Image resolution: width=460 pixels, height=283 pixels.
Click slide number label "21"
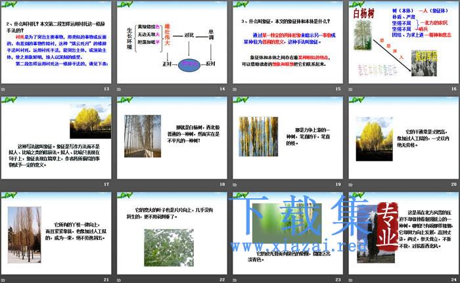pyautogui.click(x=106, y=280)
